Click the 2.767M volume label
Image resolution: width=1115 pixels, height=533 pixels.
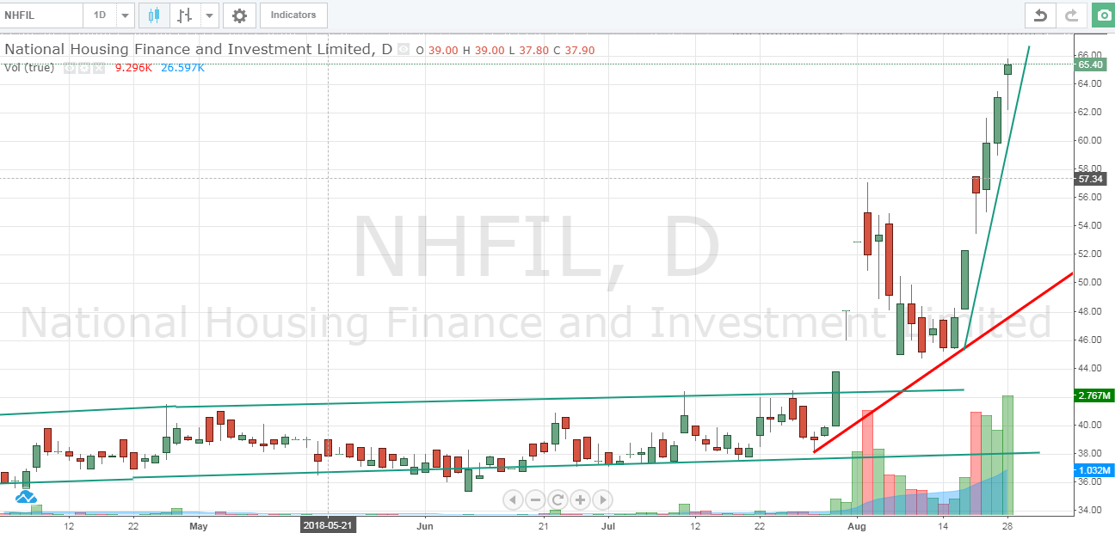[1094, 395]
